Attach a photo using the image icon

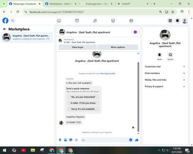[x=65, y=140]
